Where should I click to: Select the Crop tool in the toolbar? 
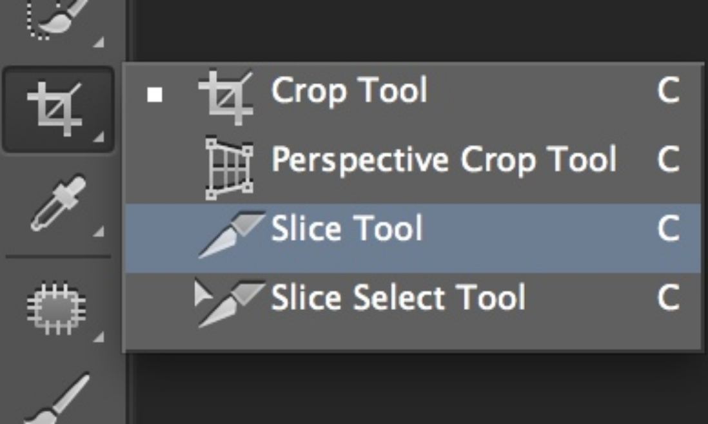point(58,109)
